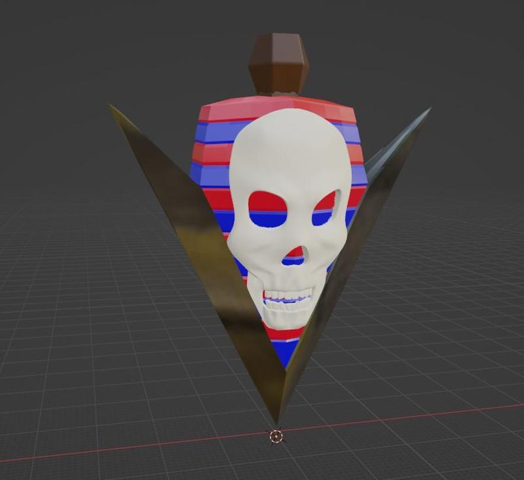Viewport: 524px width, 480px height.
Task: Select the brown bottle stopper object
Action: (279, 63)
